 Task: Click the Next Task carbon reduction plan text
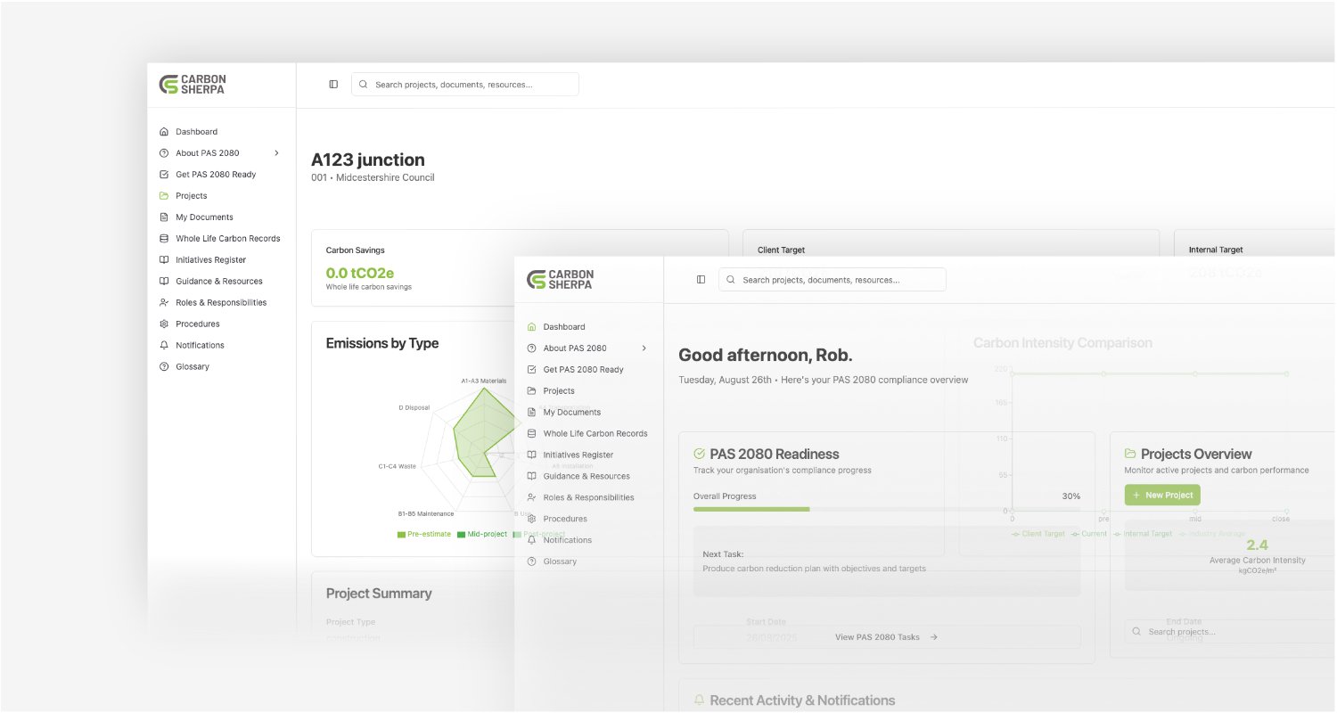coord(814,569)
